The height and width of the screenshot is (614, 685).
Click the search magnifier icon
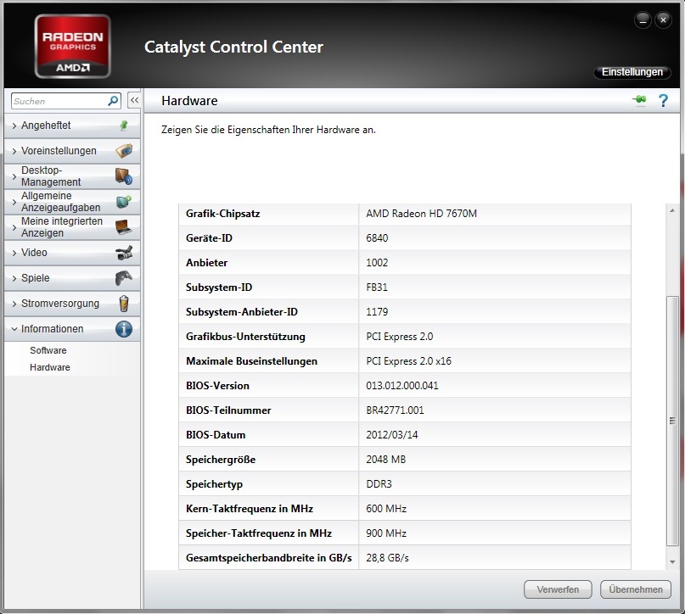pos(113,101)
